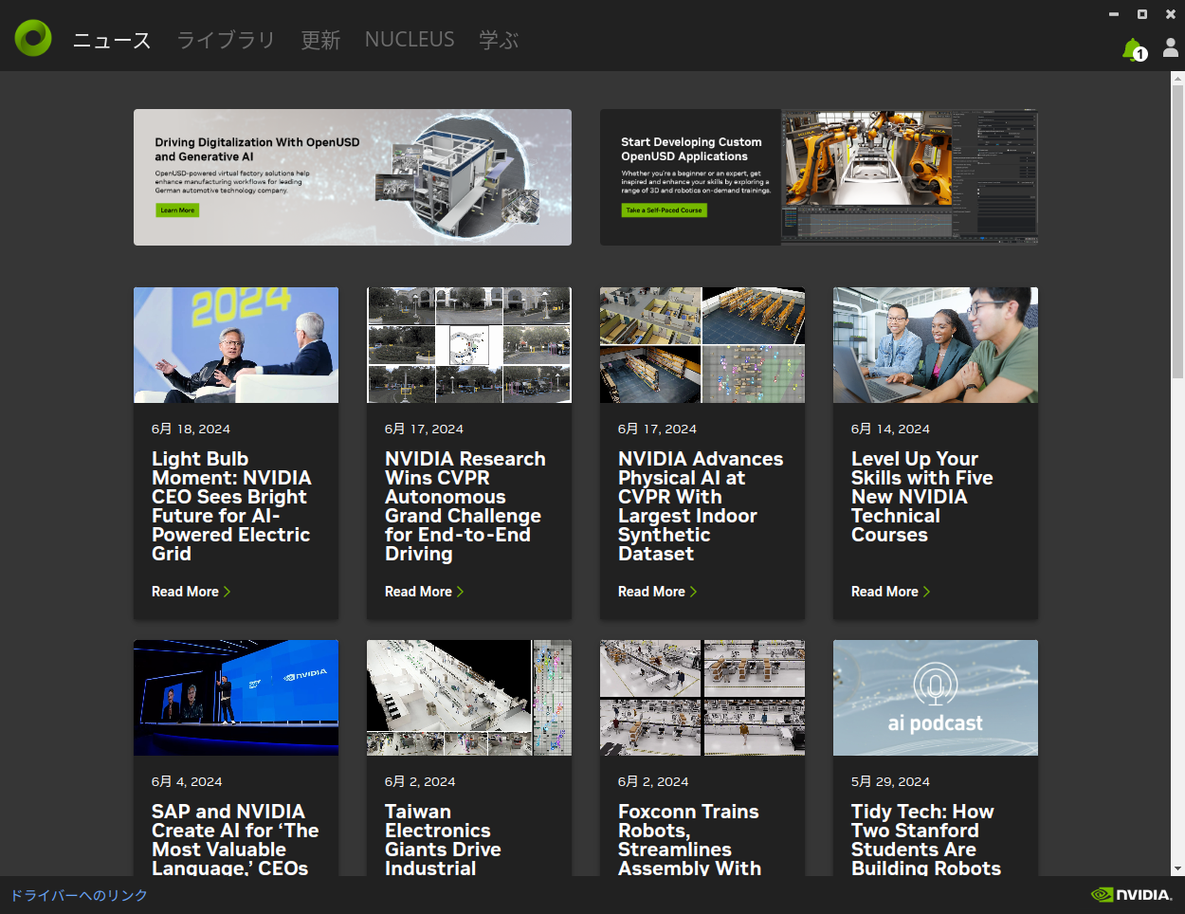Click the autonomous driving camera grid thumbnail

[469, 345]
